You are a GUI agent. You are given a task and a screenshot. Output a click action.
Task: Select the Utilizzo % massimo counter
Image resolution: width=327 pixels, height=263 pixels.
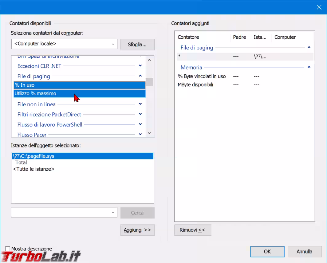[x=79, y=93]
